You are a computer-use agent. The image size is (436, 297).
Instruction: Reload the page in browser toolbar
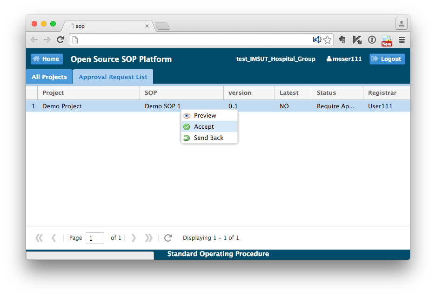tap(60, 40)
